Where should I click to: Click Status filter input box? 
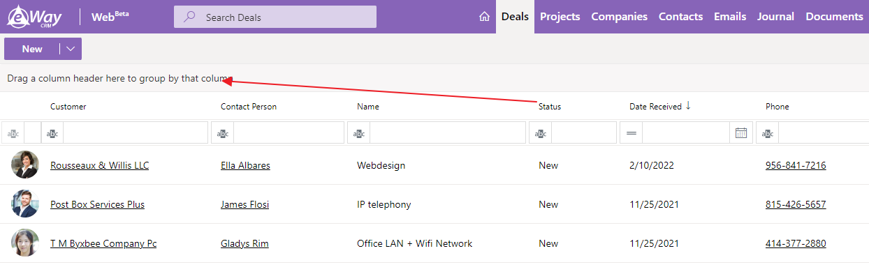tap(583, 132)
